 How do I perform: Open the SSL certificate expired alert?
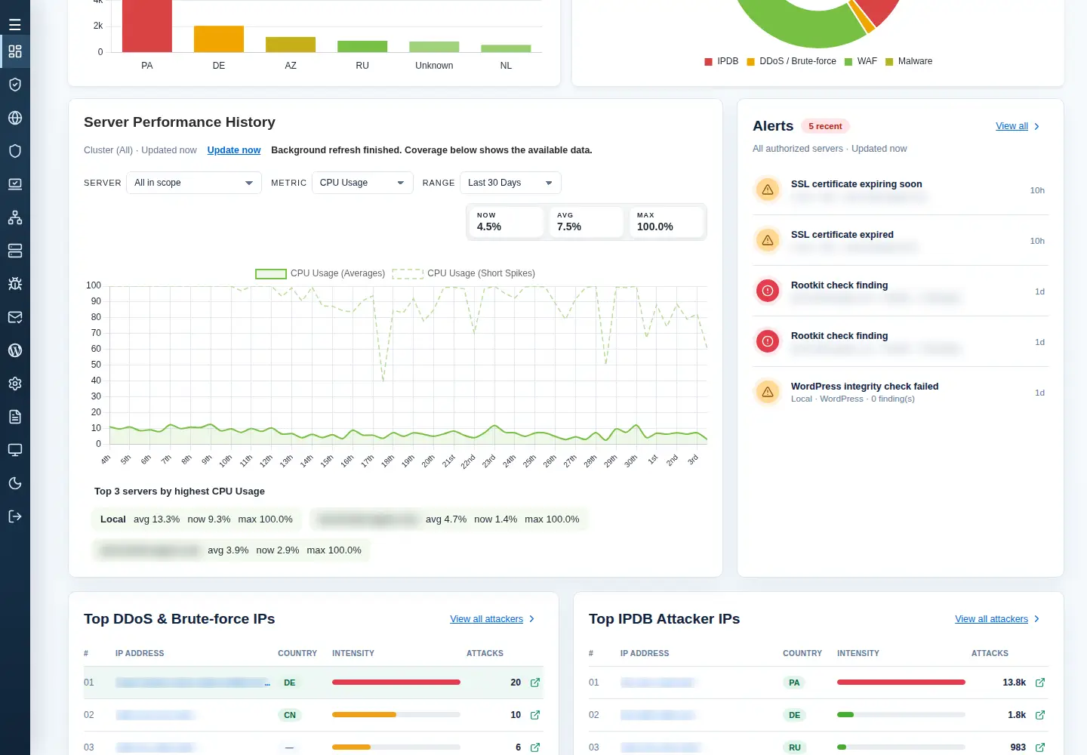click(x=901, y=241)
